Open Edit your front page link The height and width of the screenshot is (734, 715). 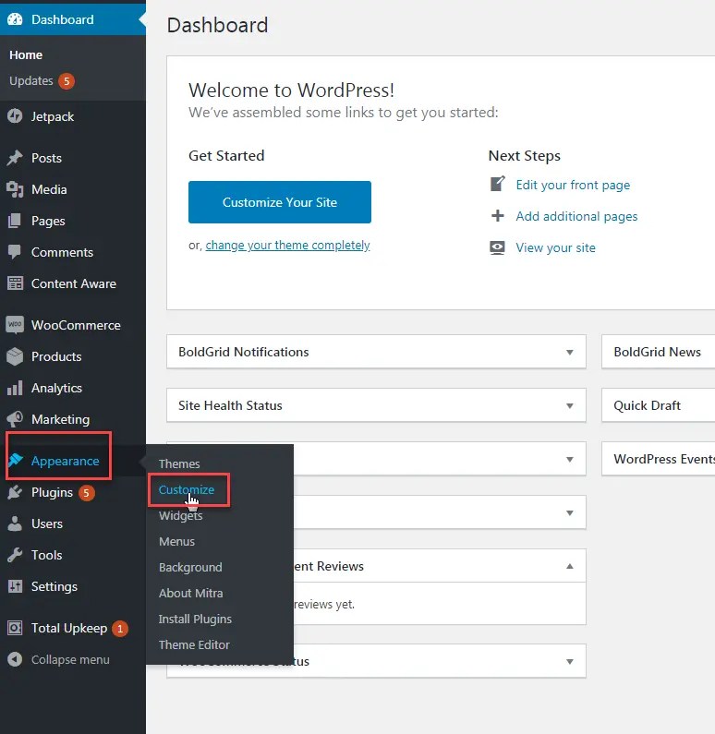(x=573, y=185)
